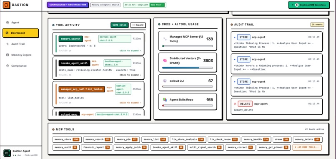Click the CockroachDB Serverless logo icon
Screen dimensions: 336x159
(x=297, y=5)
